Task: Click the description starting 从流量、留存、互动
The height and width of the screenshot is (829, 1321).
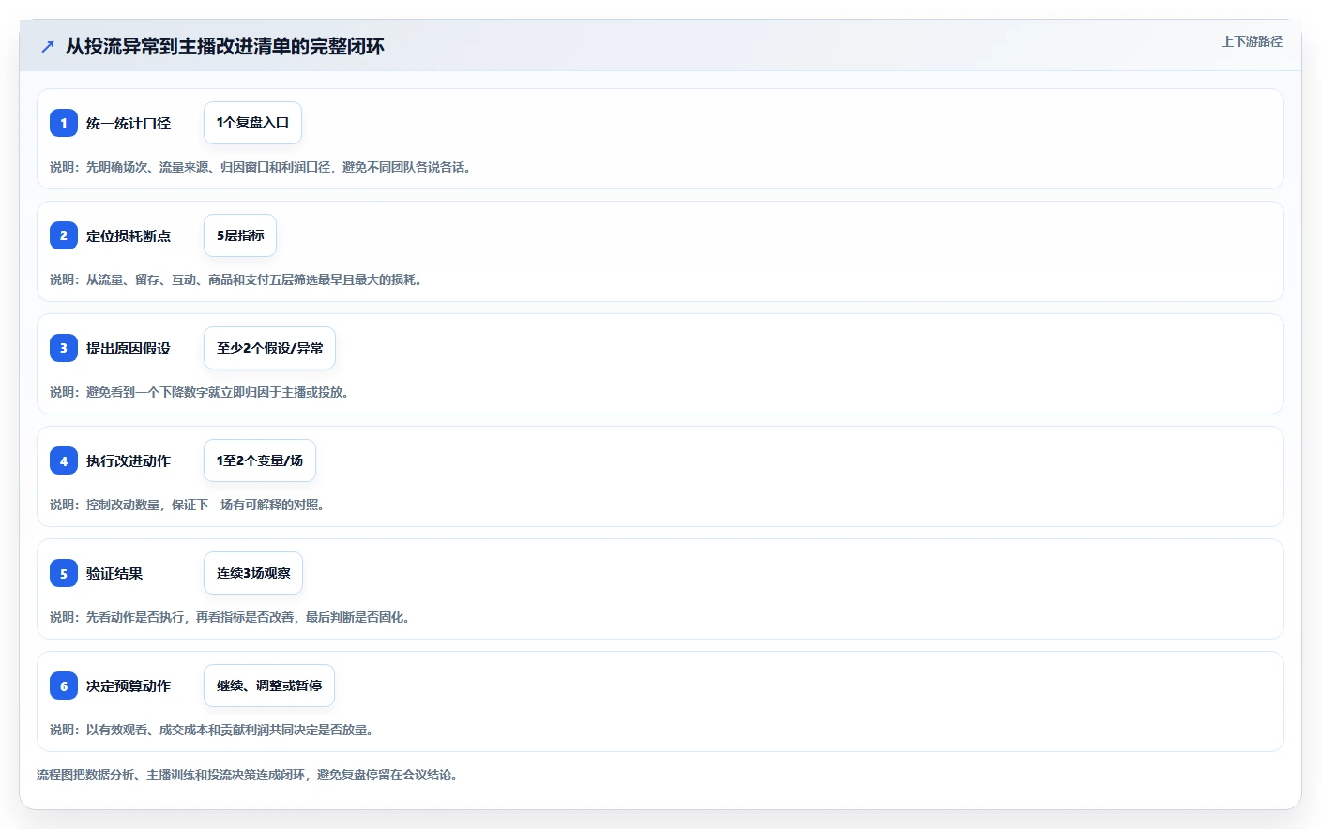Action: click(236, 279)
